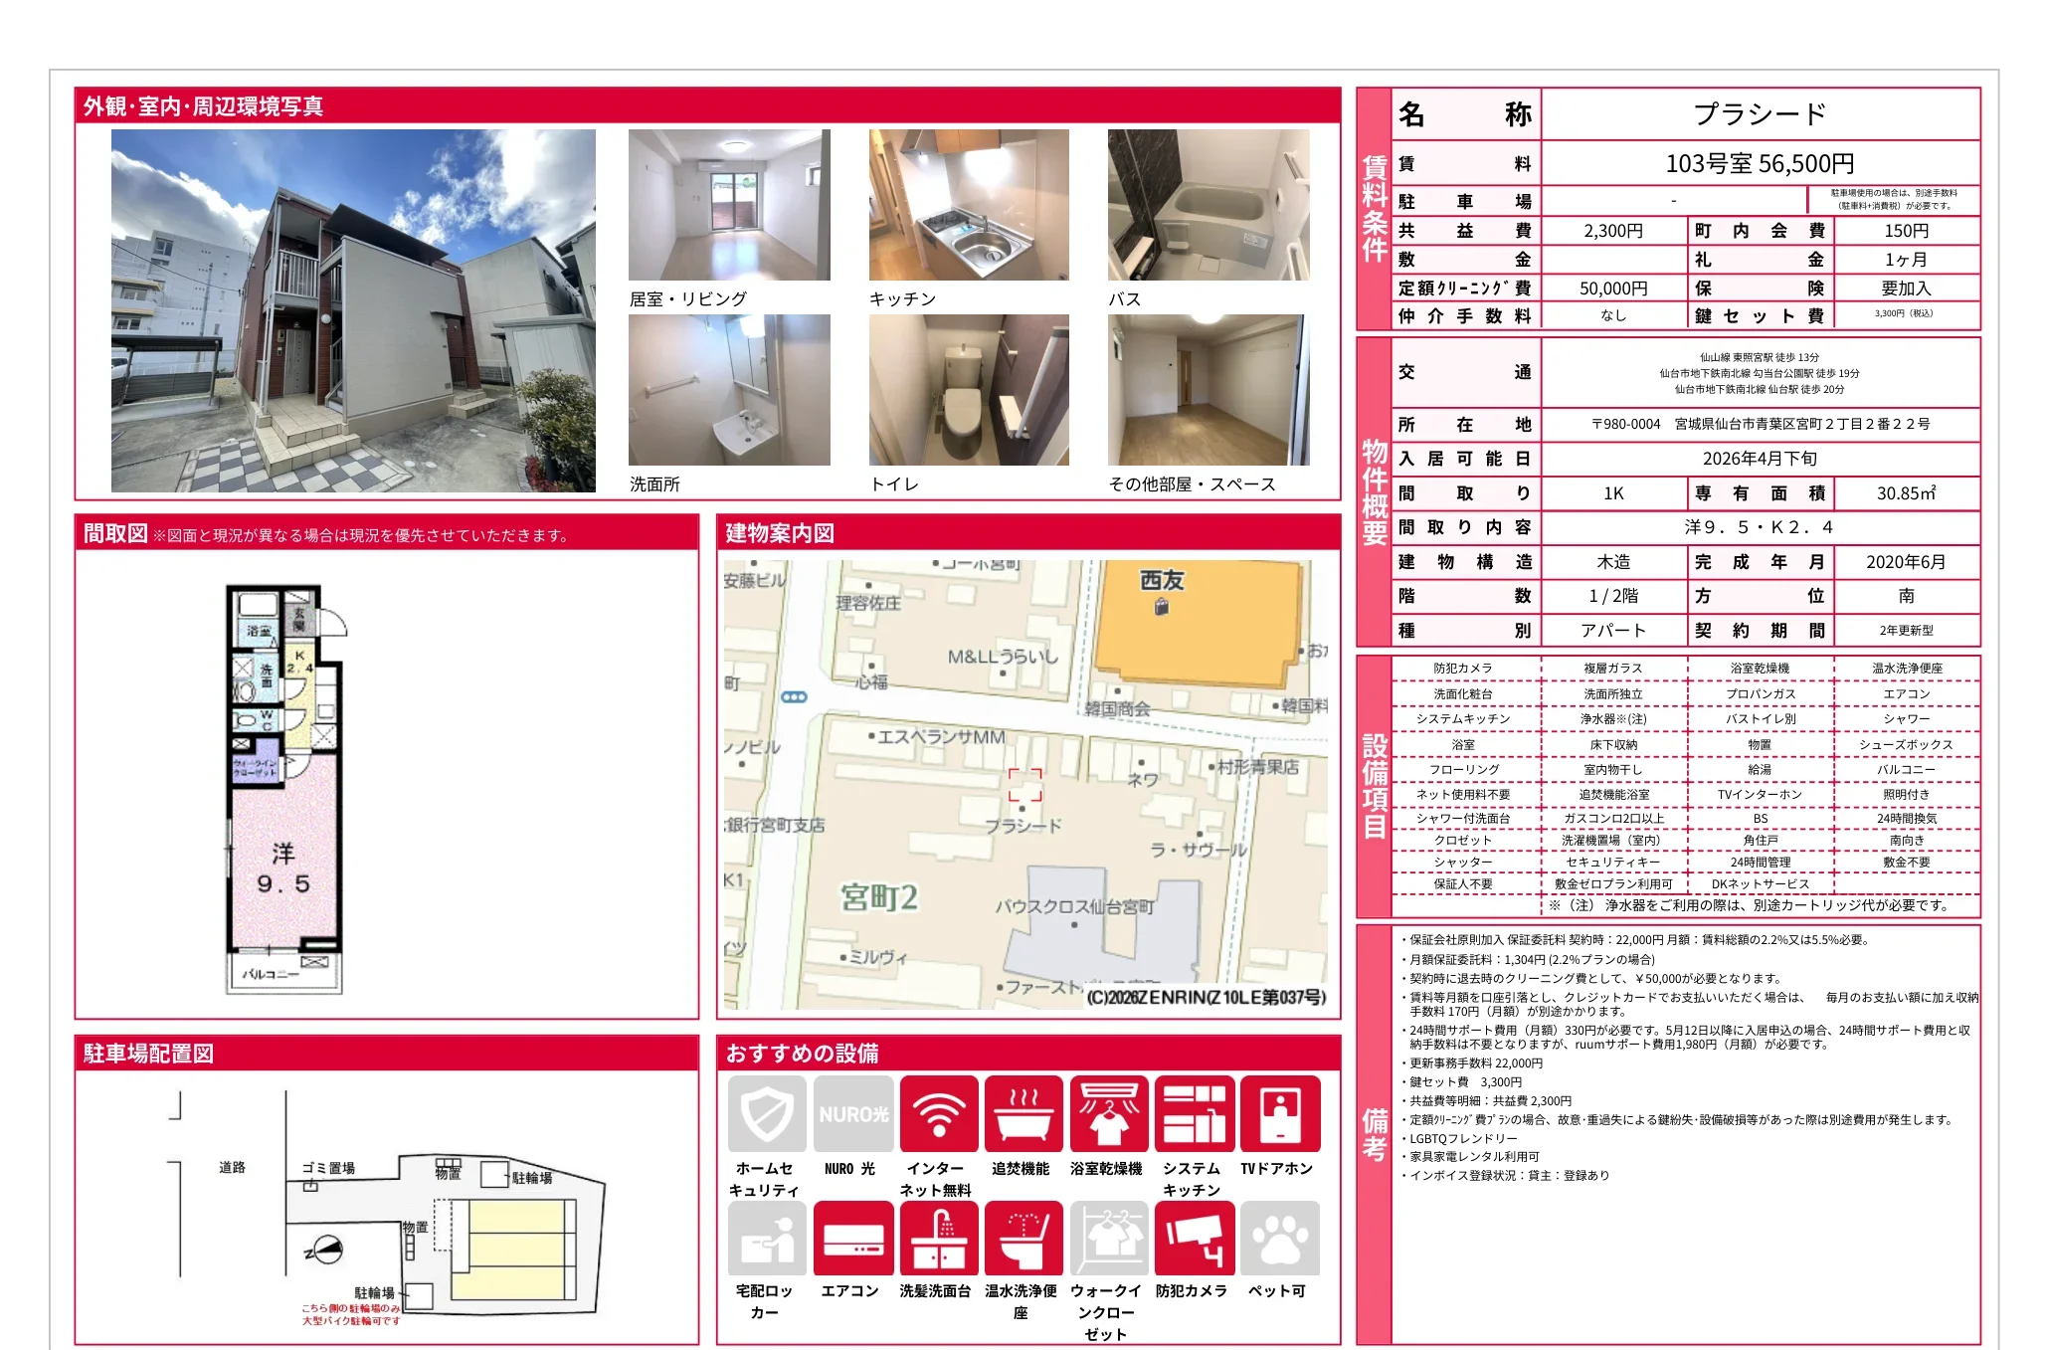Click the 宅配ロッカー delivery locker icon
This screenshot has height=1350, width=2045.
pos(766,1238)
